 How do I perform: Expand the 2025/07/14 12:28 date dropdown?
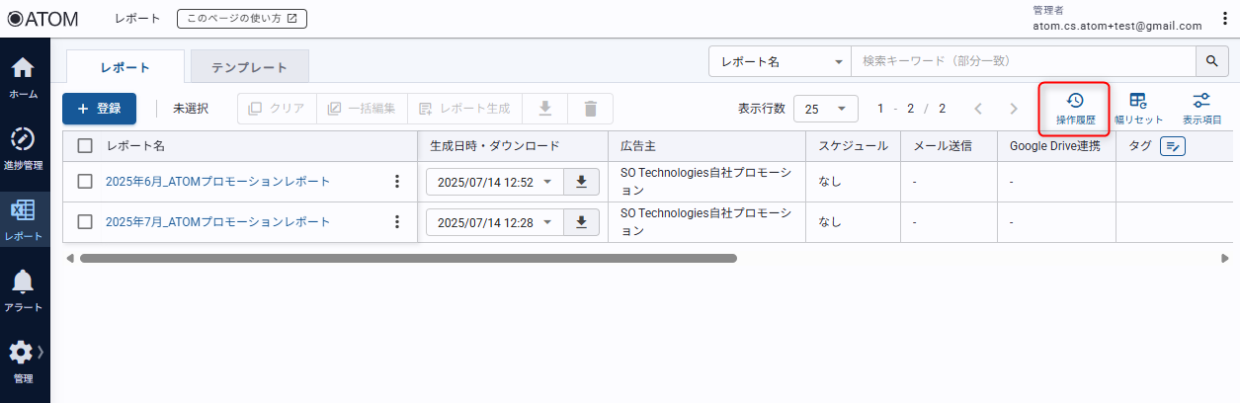pos(547,222)
